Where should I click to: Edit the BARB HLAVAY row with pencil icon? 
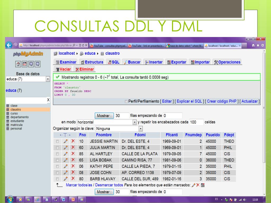pos(65,179)
